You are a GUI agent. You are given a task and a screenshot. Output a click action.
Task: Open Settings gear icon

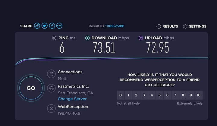[185, 26]
